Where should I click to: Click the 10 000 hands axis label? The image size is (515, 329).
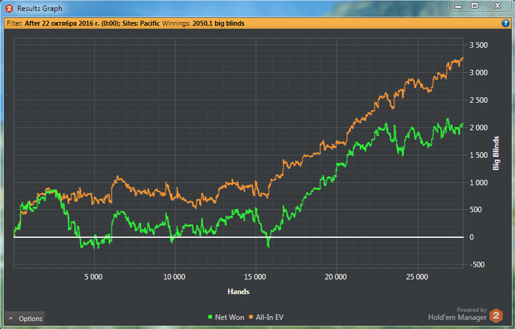(174, 277)
